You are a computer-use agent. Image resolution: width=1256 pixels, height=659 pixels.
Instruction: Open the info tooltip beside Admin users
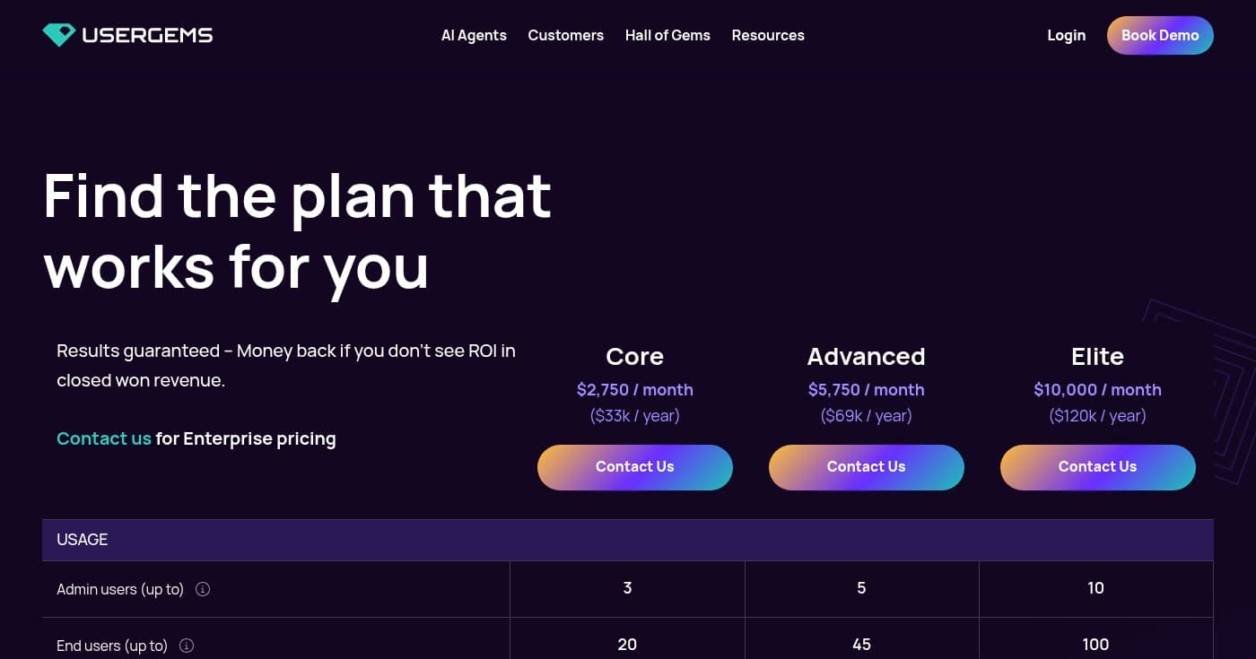(203, 589)
